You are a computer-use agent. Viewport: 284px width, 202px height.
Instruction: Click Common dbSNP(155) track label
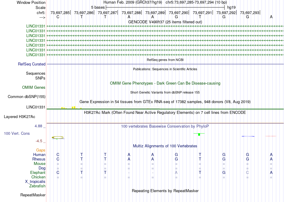click(x=27, y=97)
